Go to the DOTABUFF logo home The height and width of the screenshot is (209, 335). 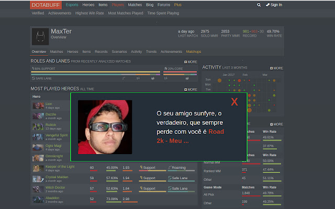point(46,5)
